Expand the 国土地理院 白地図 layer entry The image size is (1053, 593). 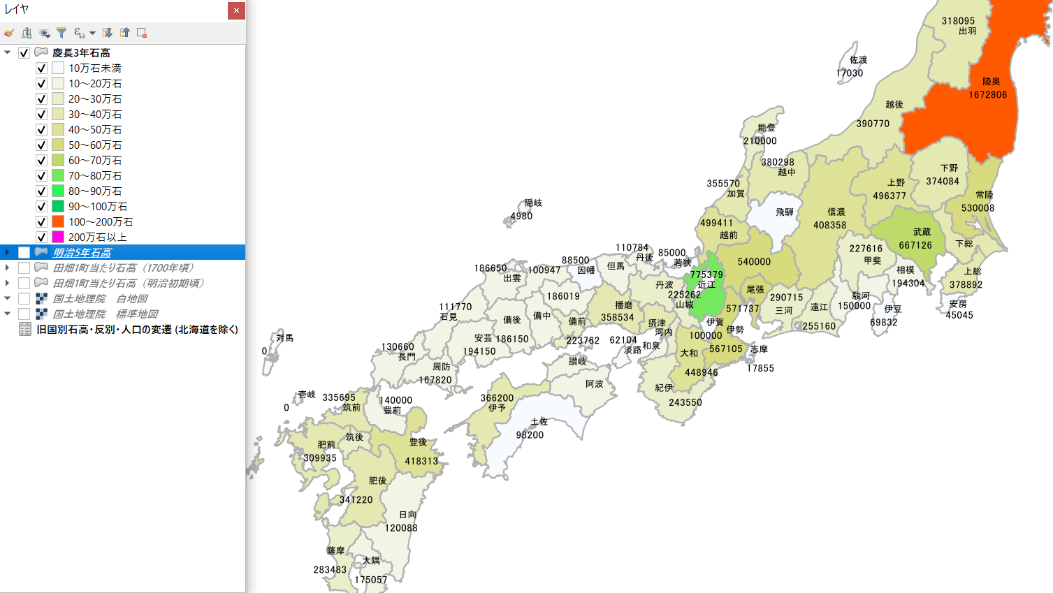tap(7, 298)
